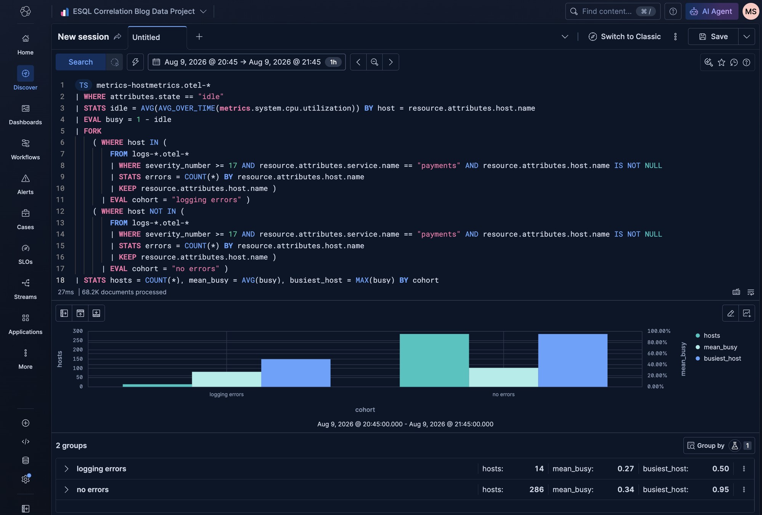The height and width of the screenshot is (515, 762).
Task: Toggle word wrap in query editor
Action: (x=751, y=292)
